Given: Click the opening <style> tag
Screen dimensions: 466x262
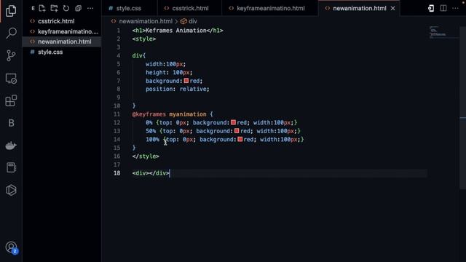Looking at the screenshot, I should click(144, 39).
